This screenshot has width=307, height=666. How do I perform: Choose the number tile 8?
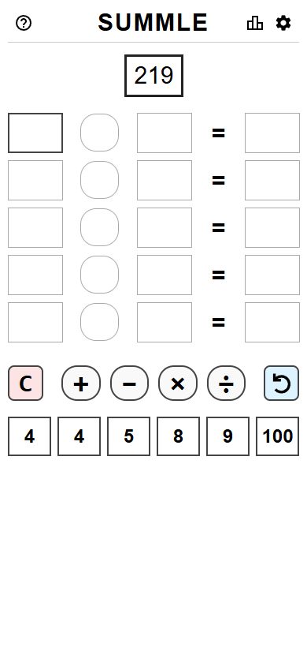coord(178,436)
